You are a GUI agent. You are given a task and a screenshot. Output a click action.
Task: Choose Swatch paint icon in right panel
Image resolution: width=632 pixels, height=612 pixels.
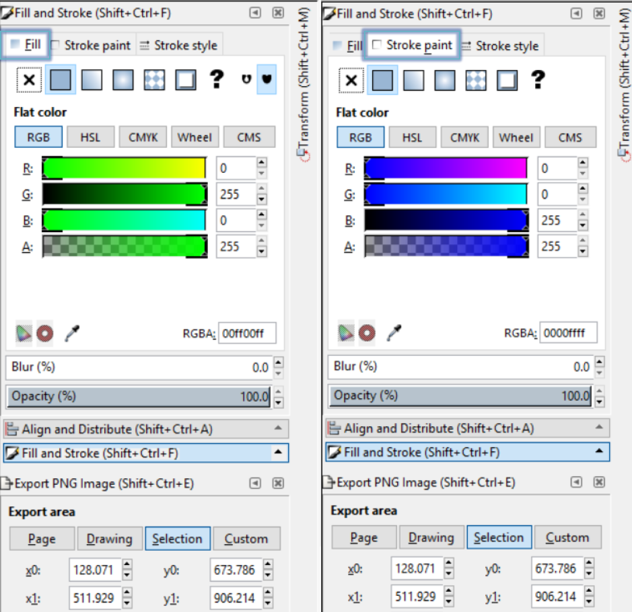tap(507, 81)
